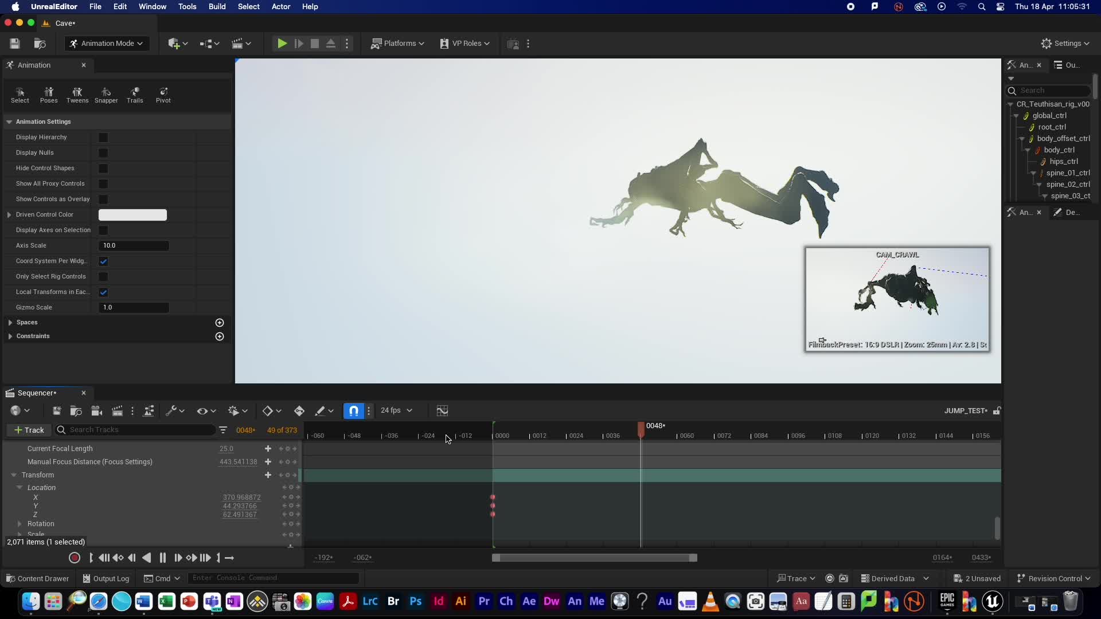Viewport: 1101px width, 619px height.
Task: Open the Trails tool
Action: pos(135,95)
